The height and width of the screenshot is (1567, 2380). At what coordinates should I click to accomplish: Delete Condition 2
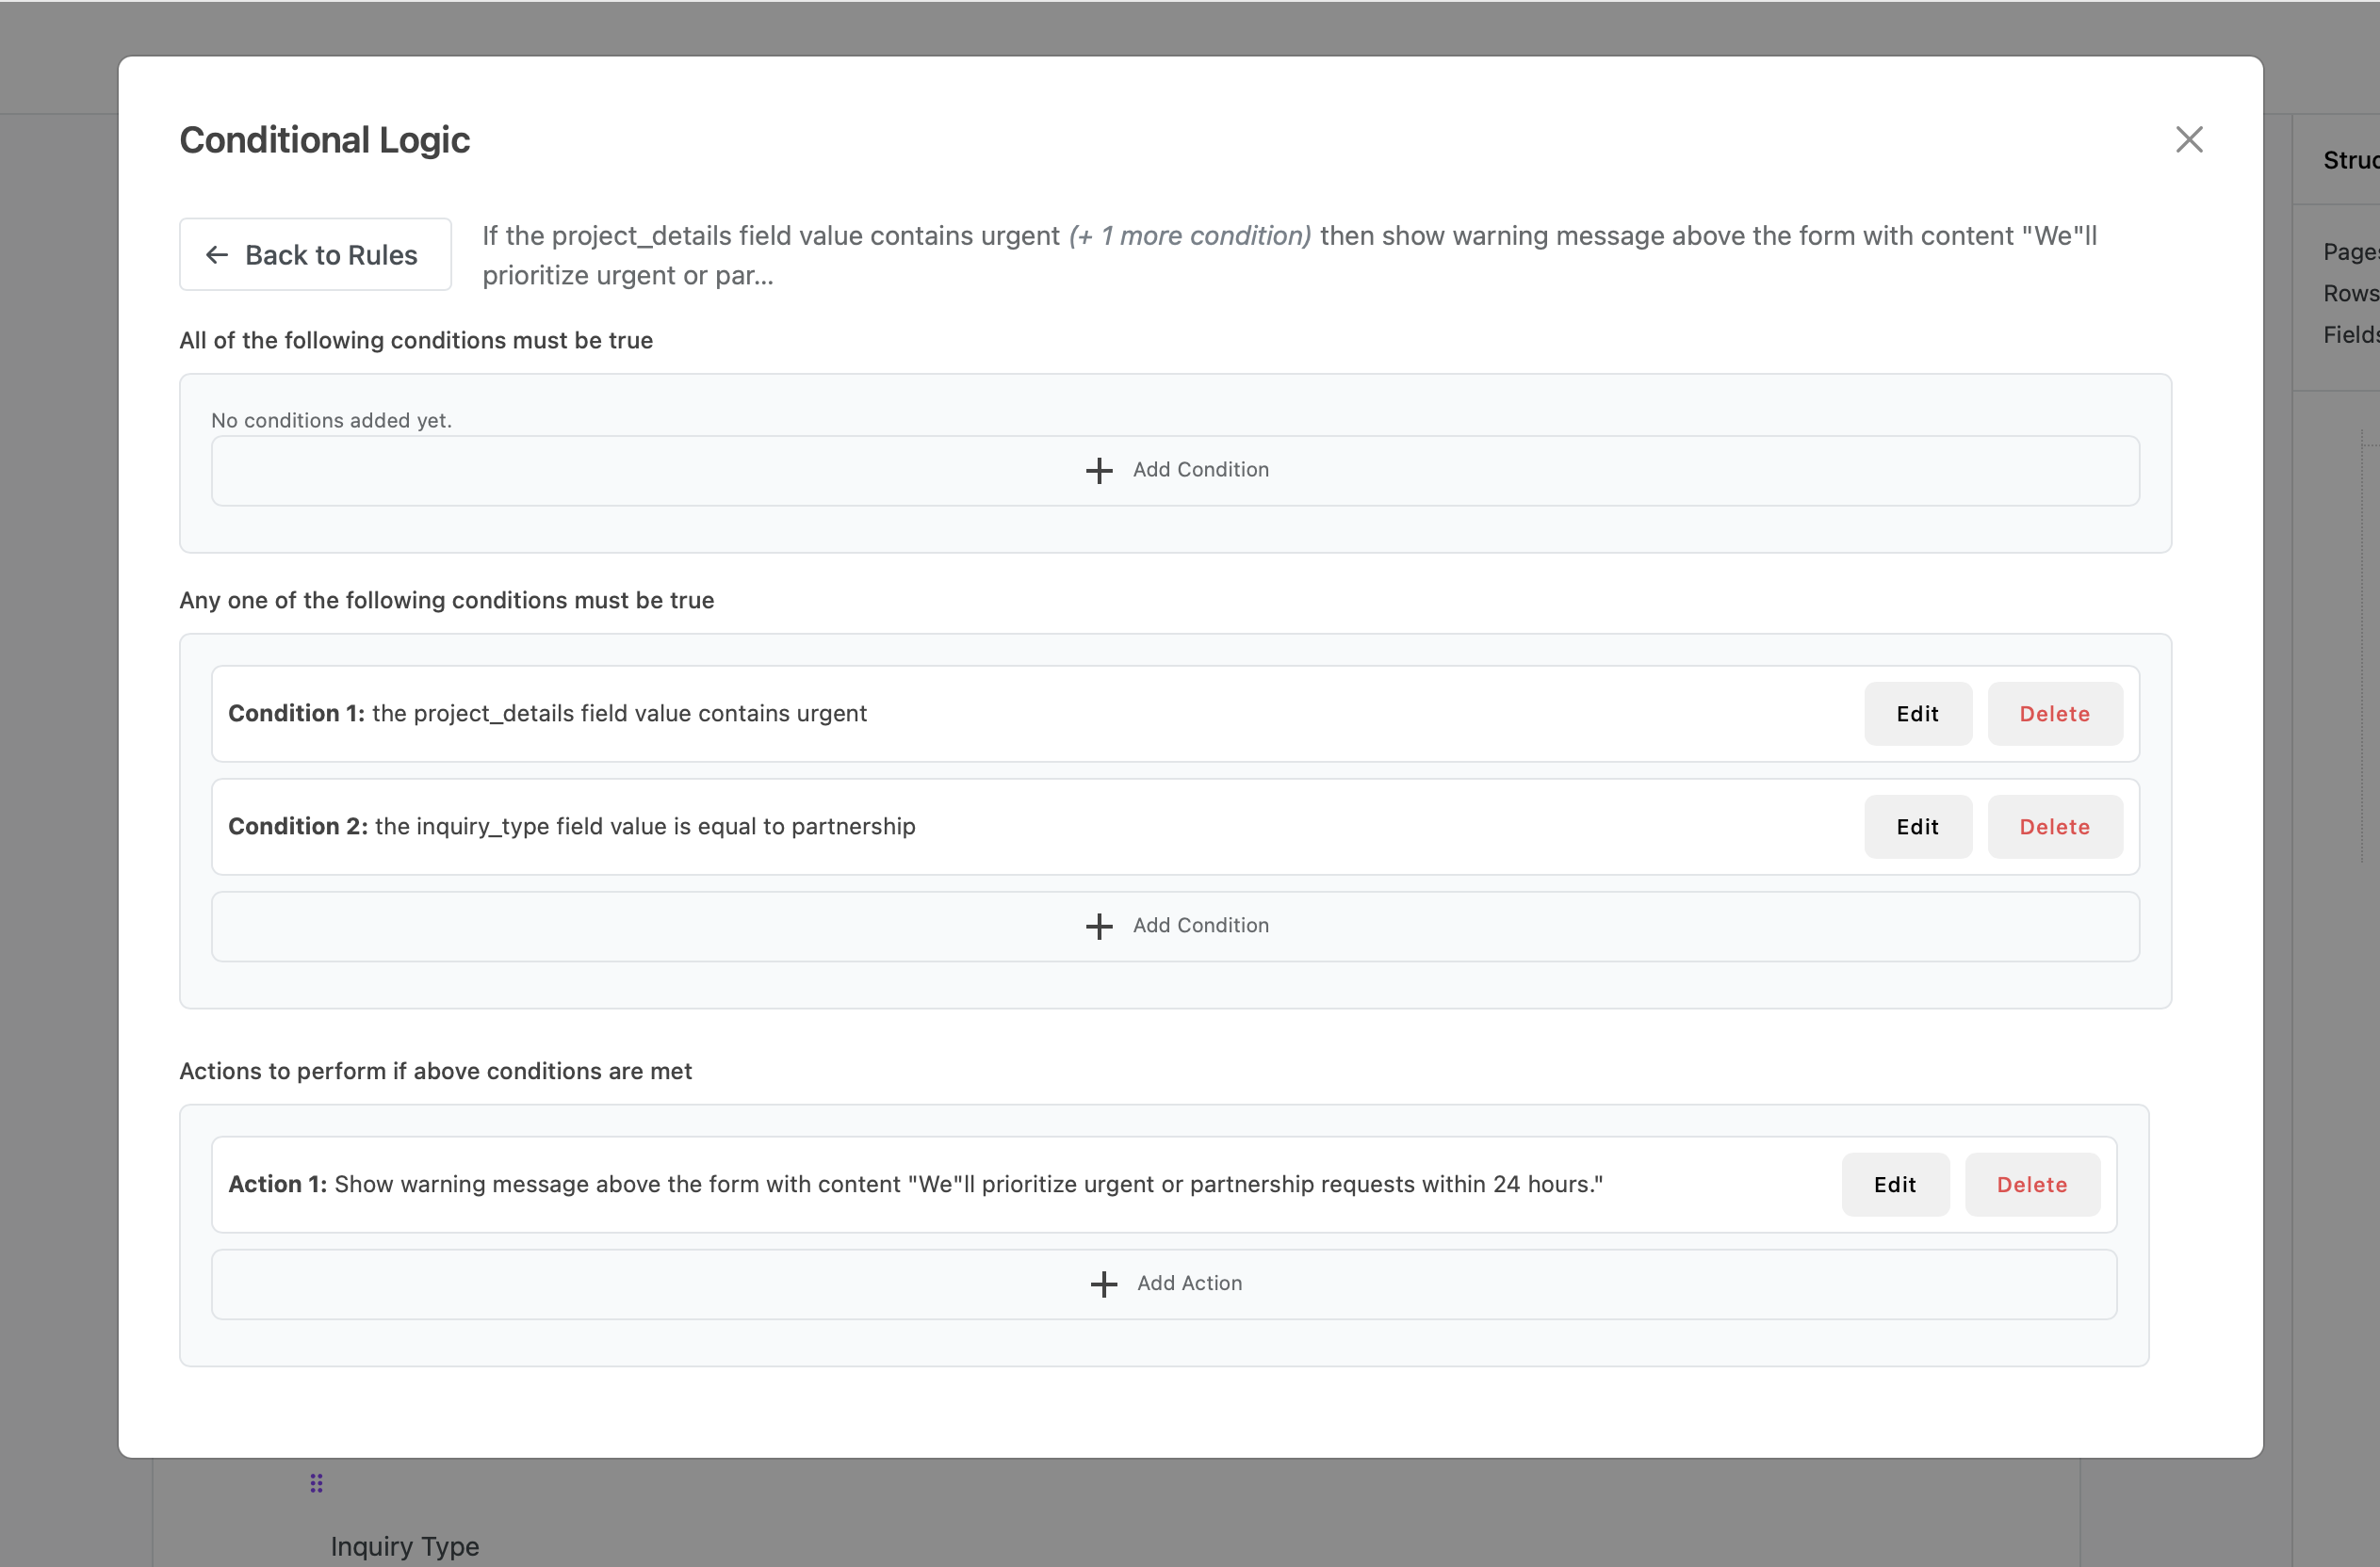pyautogui.click(x=2054, y=827)
